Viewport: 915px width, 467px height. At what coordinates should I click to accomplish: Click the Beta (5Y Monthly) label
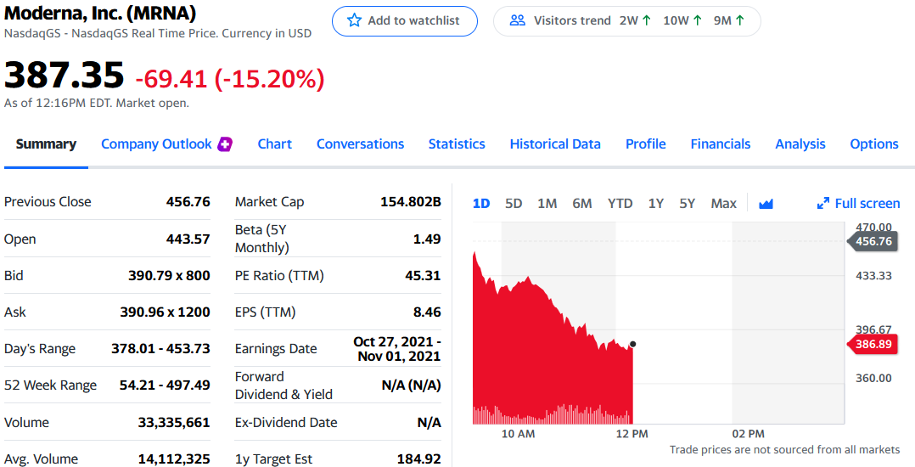(x=262, y=239)
